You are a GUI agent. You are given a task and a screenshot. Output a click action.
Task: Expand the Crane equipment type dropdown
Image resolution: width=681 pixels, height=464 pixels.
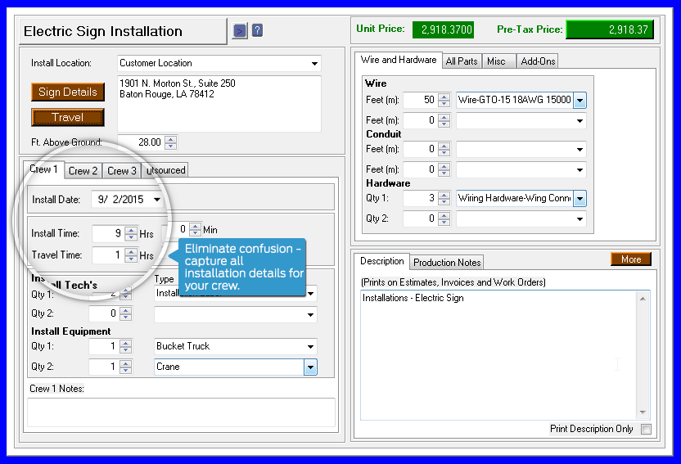(x=310, y=367)
